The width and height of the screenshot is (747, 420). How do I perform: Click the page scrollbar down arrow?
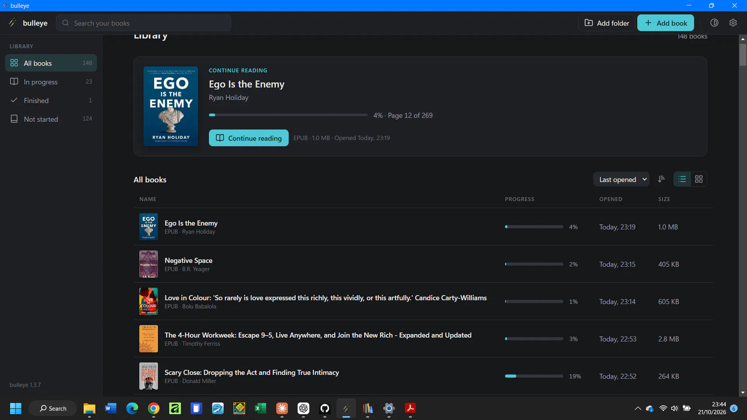[x=743, y=393]
